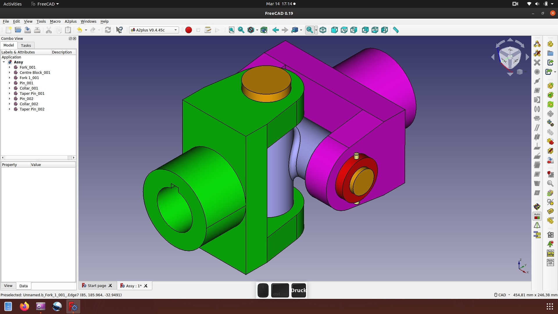Image resolution: width=558 pixels, height=314 pixels.
Task: Open the File menu
Action: coord(6,21)
